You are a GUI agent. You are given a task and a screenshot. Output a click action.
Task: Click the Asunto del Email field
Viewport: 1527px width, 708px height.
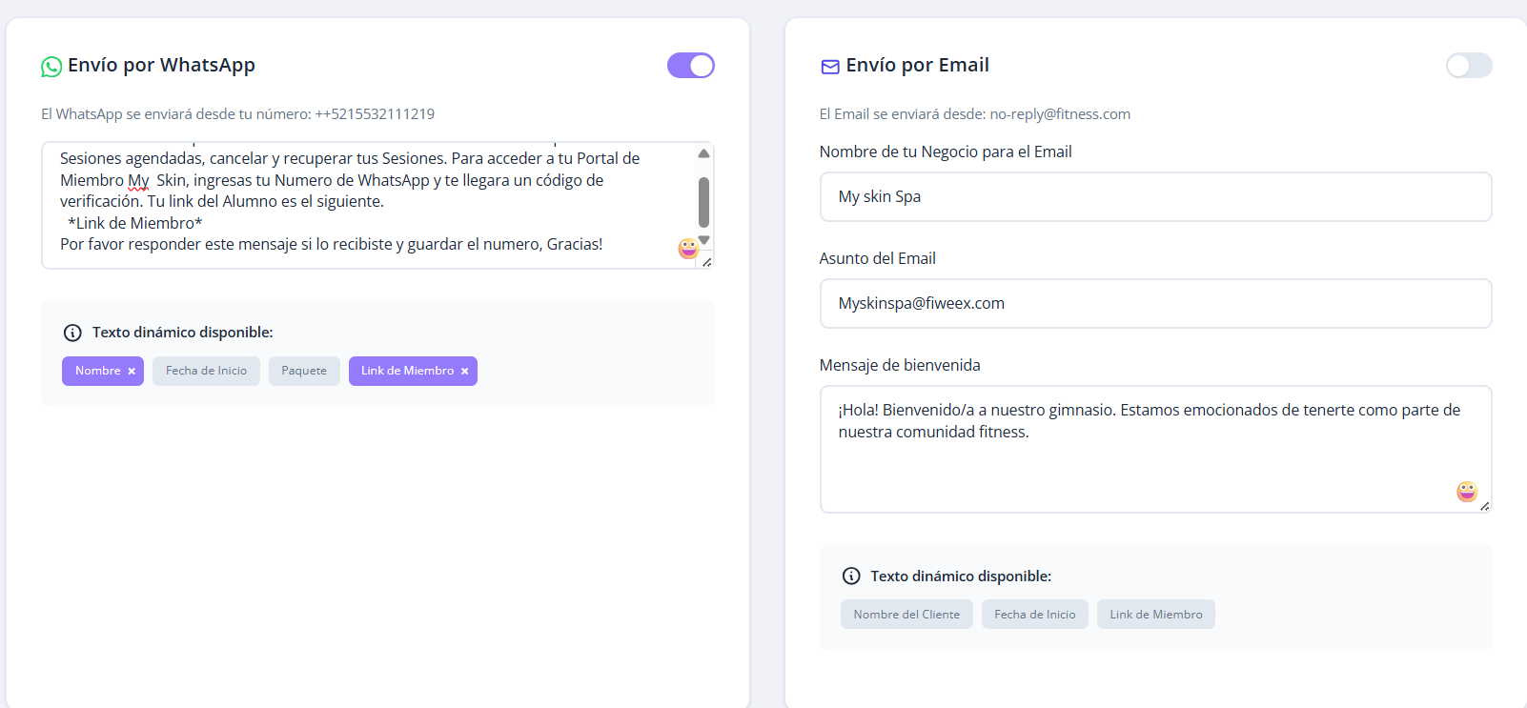coord(1155,304)
